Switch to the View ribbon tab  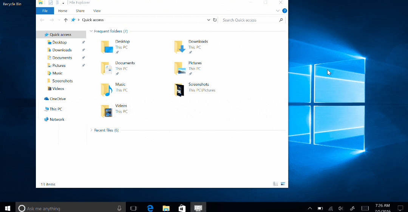(x=97, y=11)
